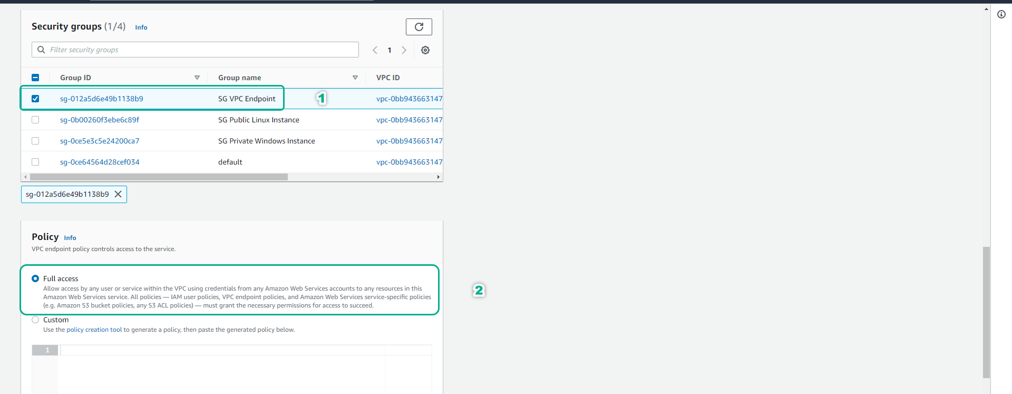Click into the Filter security groups field

click(200, 50)
